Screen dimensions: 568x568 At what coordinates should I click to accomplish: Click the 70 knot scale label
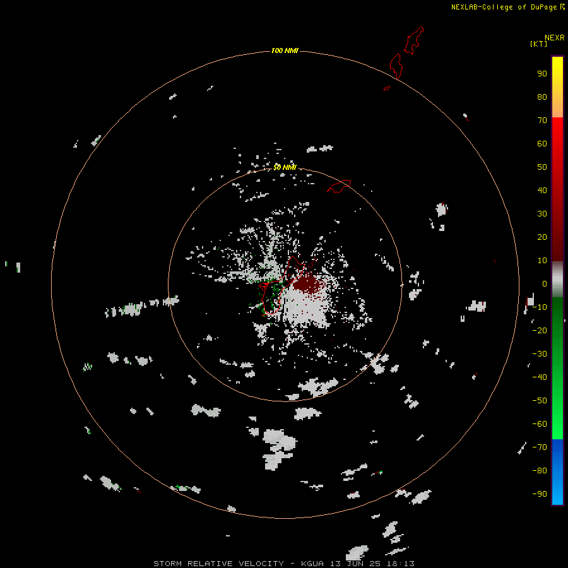pos(542,121)
